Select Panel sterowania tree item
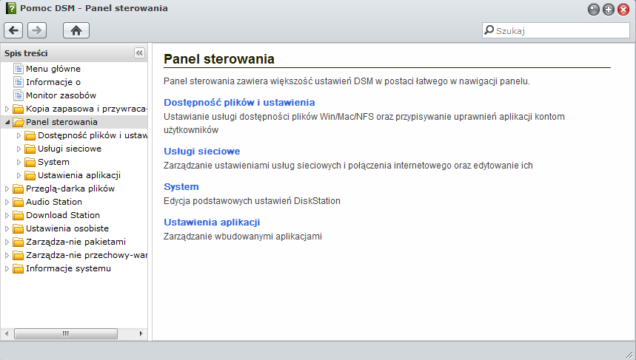This screenshot has width=636, height=360. point(61,122)
